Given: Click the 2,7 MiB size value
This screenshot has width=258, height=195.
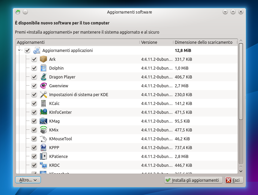Looking at the screenshot, I should click(x=182, y=86).
